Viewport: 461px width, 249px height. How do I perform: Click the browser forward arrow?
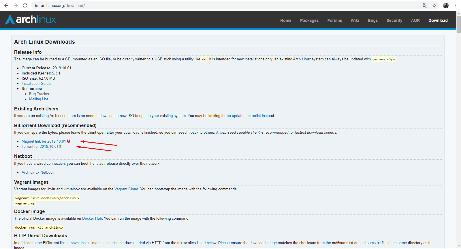click(x=16, y=5)
